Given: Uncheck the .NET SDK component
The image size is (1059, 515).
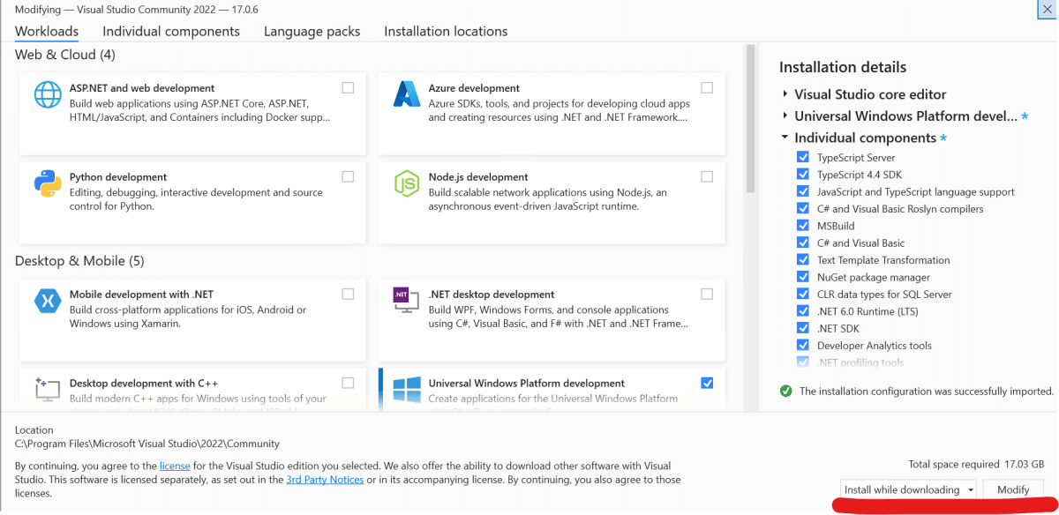Looking at the screenshot, I should tap(802, 328).
